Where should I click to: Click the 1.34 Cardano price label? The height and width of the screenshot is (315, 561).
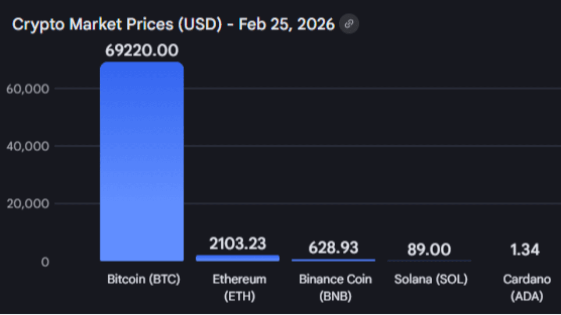(x=525, y=249)
